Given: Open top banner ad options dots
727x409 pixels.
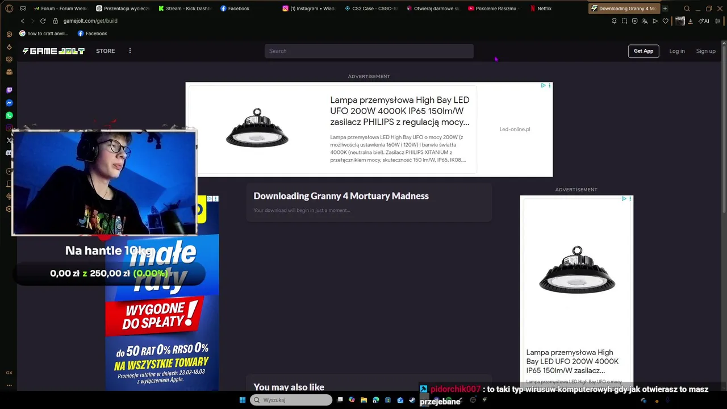Looking at the screenshot, I should pos(549,86).
